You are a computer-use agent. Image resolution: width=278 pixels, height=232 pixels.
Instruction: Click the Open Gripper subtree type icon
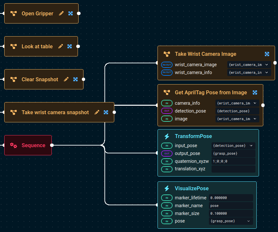click(x=14, y=13)
